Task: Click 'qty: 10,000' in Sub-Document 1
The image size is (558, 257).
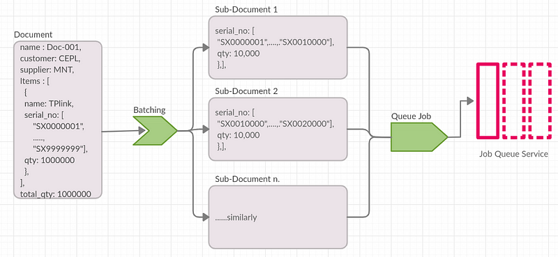Action: [238, 54]
